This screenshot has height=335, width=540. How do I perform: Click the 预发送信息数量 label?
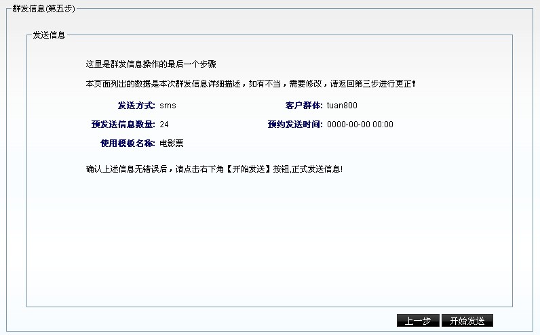123,125
